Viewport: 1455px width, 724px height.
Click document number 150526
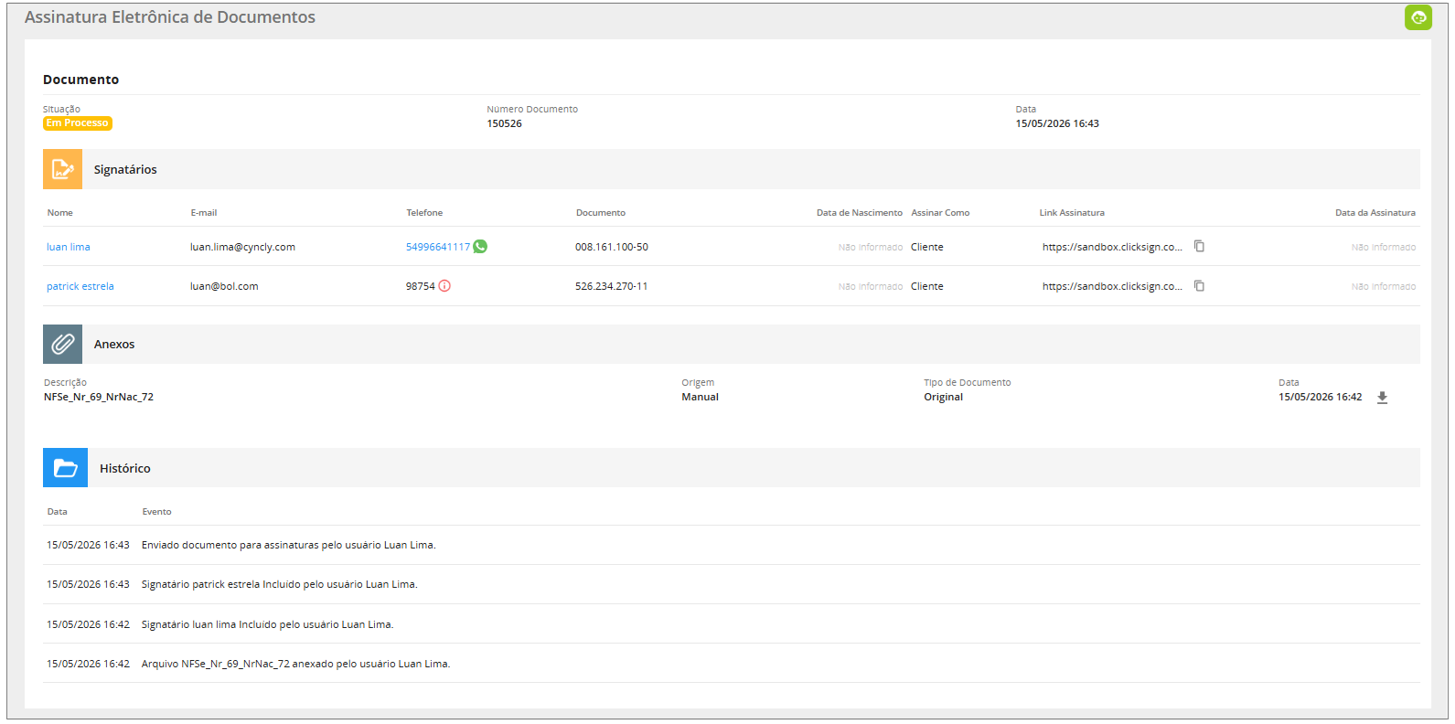click(505, 123)
